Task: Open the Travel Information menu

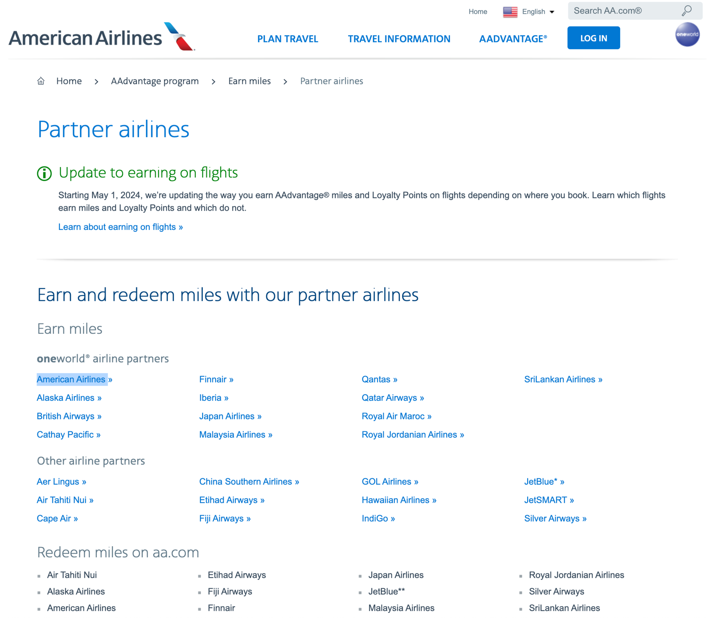Action: (x=399, y=39)
